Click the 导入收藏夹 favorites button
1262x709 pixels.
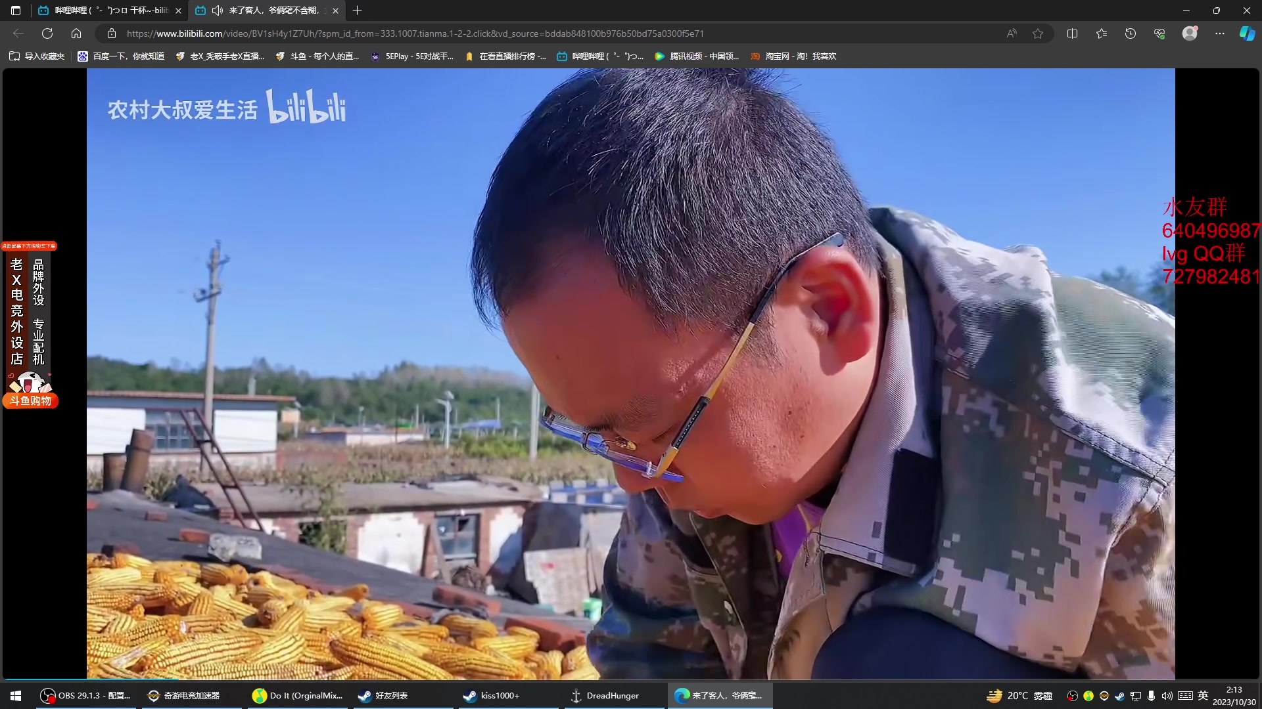pos(37,56)
